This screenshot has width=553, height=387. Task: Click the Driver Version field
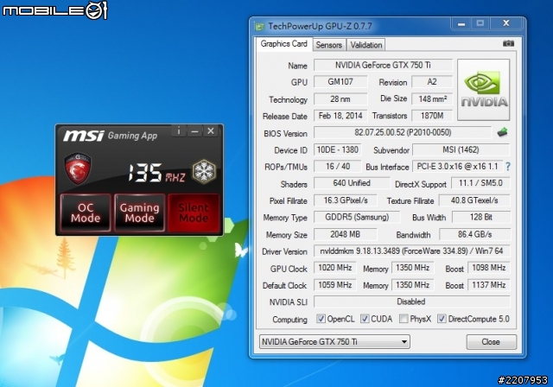pos(411,251)
